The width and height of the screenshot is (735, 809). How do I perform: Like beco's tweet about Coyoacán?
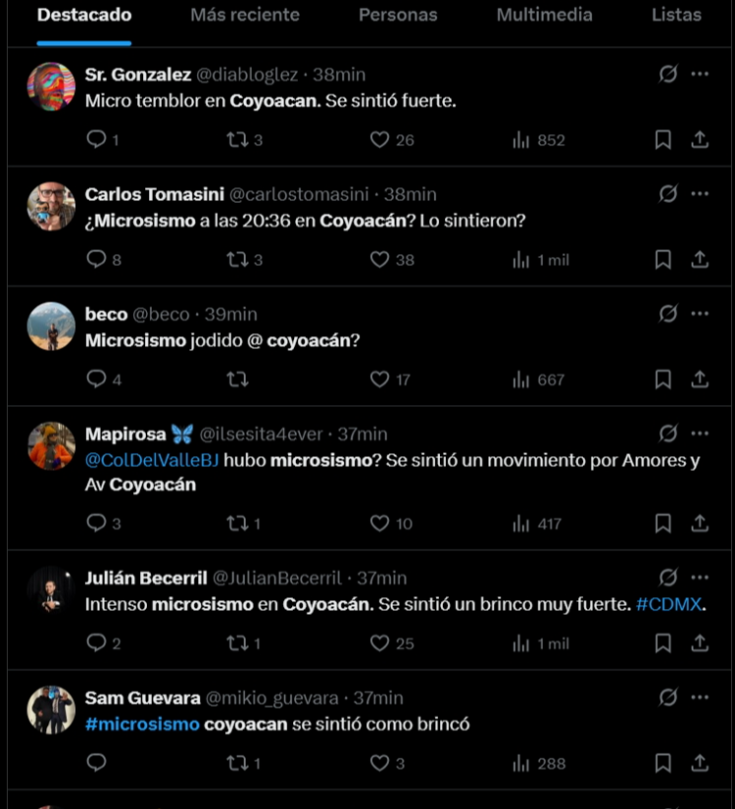pos(380,379)
